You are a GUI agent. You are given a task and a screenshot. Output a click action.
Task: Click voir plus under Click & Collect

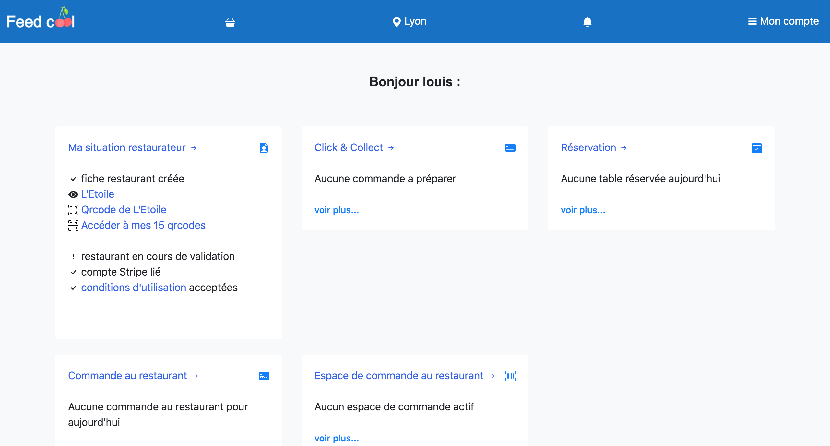click(x=337, y=210)
